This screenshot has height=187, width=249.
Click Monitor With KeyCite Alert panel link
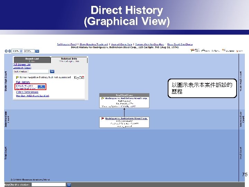coord(33,96)
